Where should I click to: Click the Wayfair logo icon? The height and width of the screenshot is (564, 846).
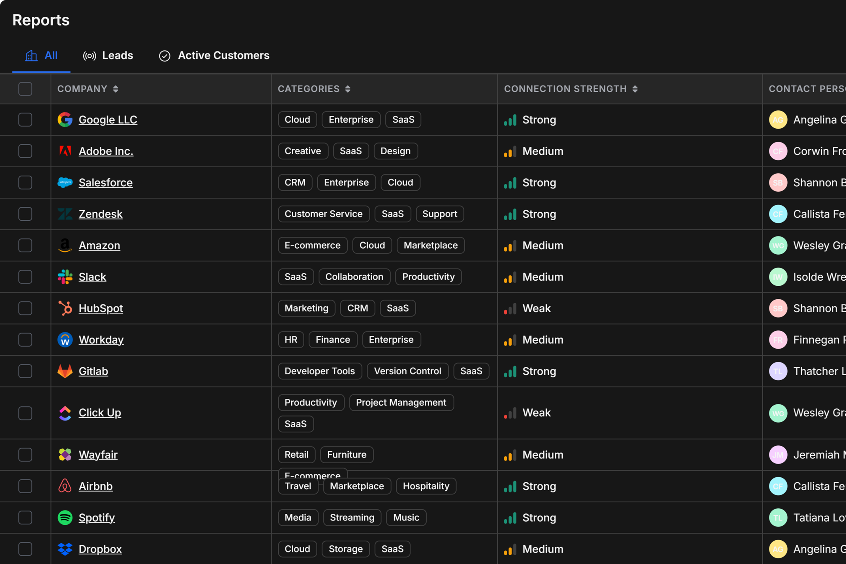click(x=65, y=455)
